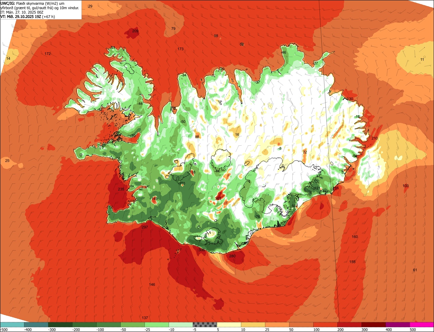Click the map value 303

tap(218, 199)
